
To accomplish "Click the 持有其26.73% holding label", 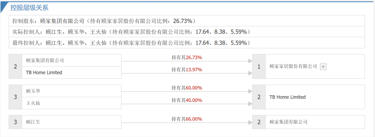I will (x=187, y=57).
